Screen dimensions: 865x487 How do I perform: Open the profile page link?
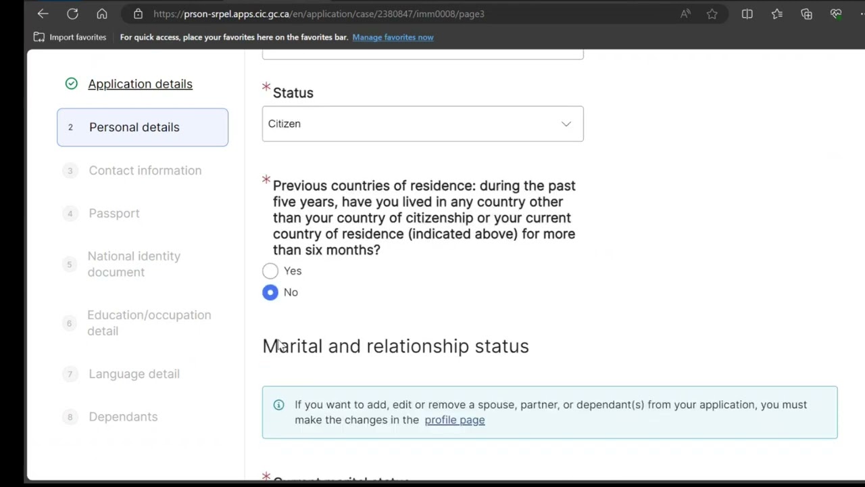pos(454,420)
